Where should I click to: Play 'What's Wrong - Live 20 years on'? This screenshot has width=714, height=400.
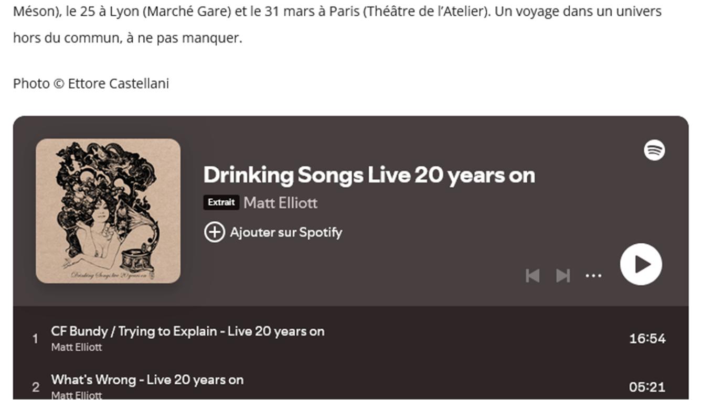[147, 380]
